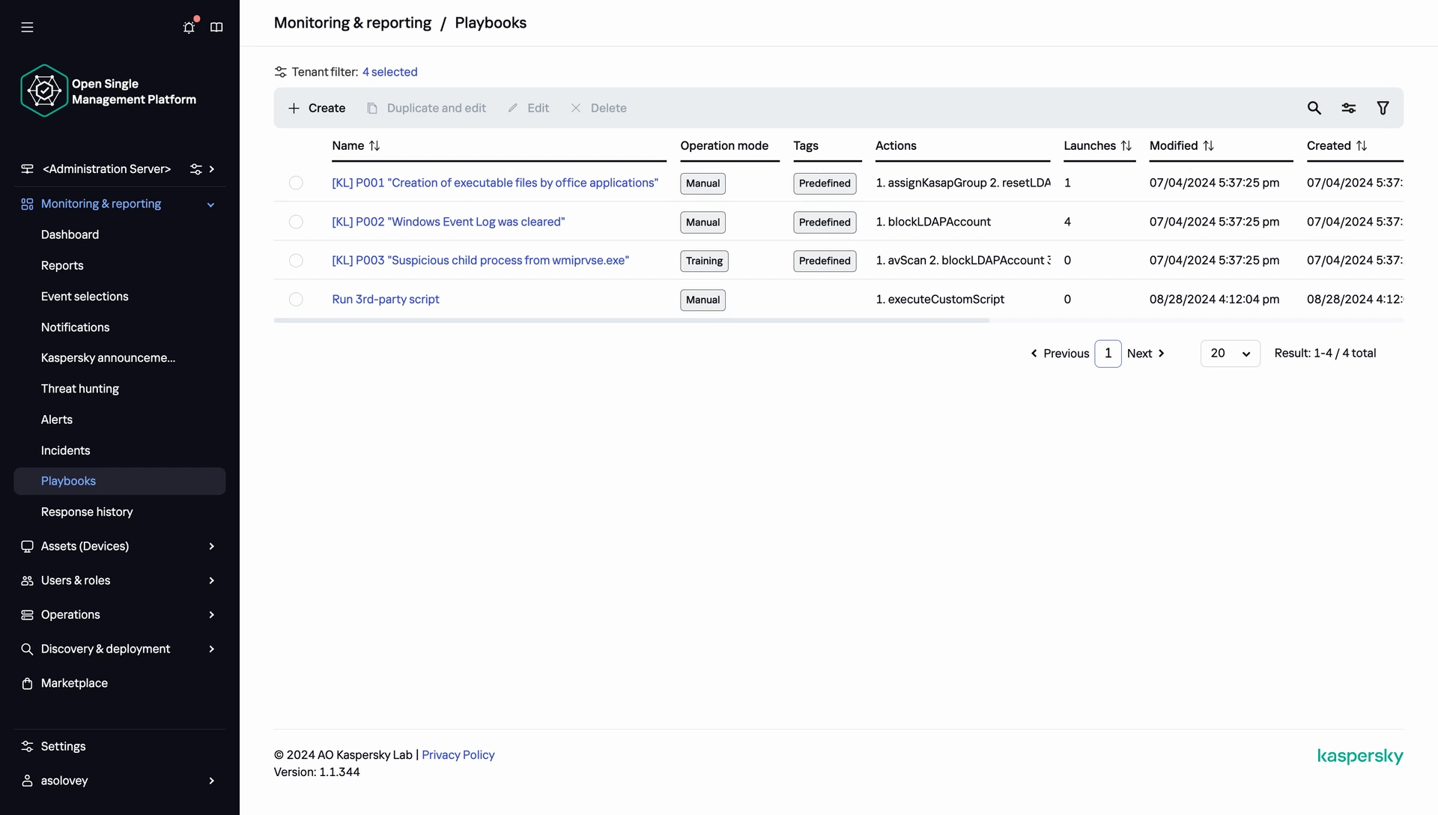Click the Users & roles icon
Viewport: 1438px width, 815px height.
pyautogui.click(x=27, y=581)
